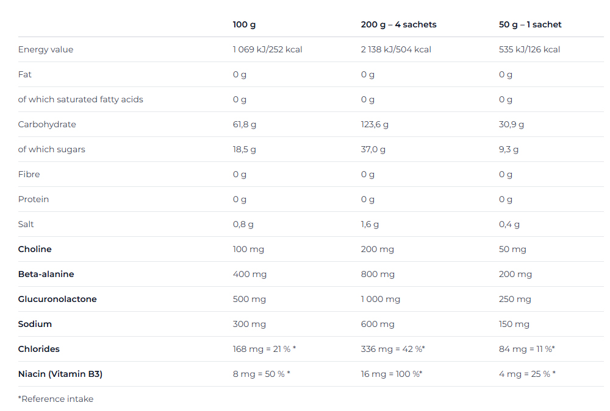Click the "123,6 g" carbohydrate value
The image size is (610, 411).
(x=375, y=125)
